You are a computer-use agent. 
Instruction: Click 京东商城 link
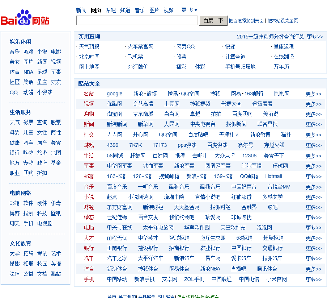143,114
